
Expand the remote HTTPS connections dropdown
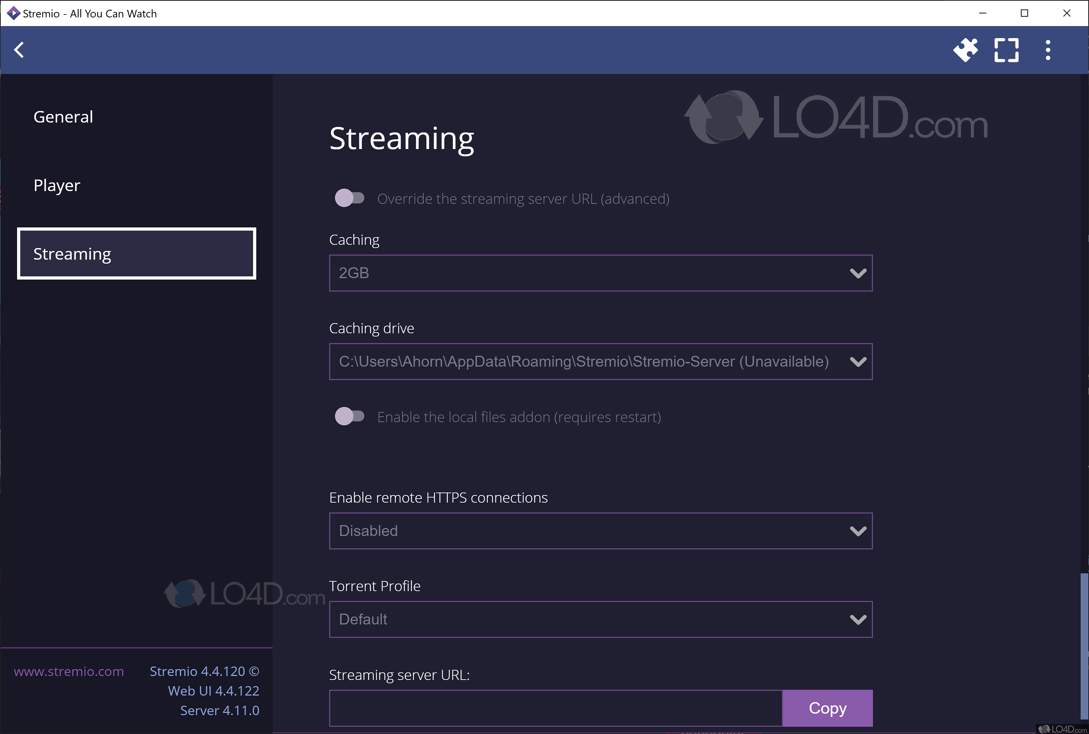pyautogui.click(x=600, y=531)
